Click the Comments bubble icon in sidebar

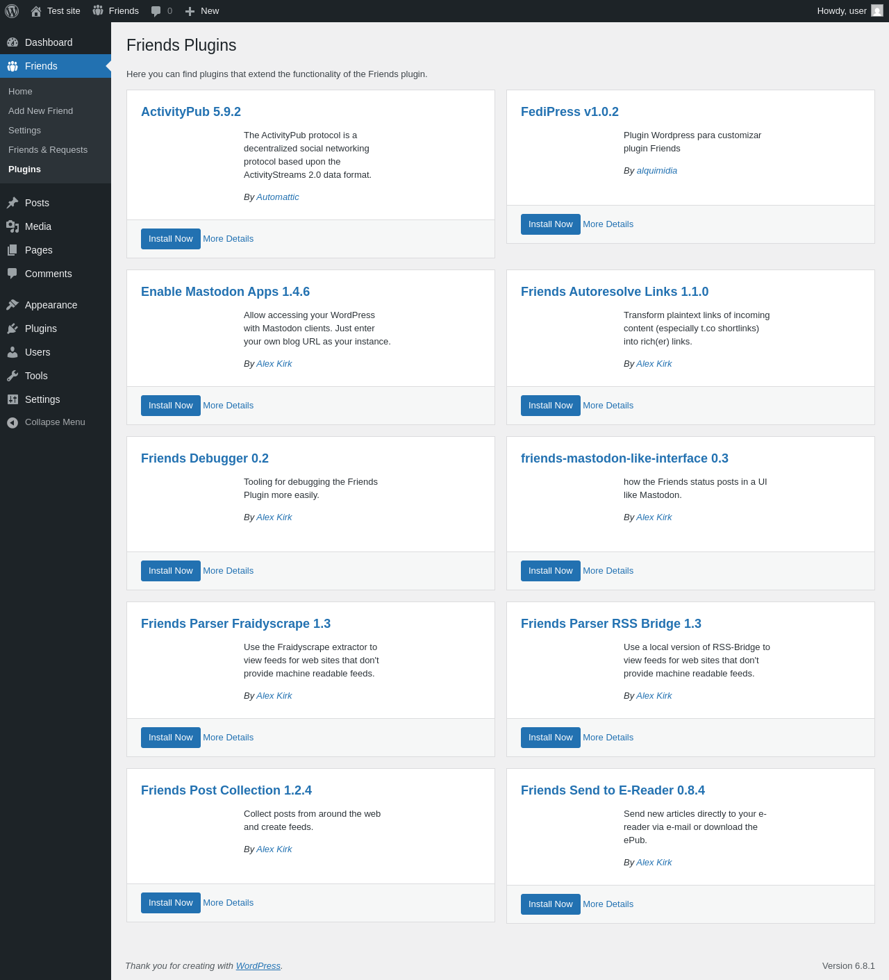pos(13,274)
